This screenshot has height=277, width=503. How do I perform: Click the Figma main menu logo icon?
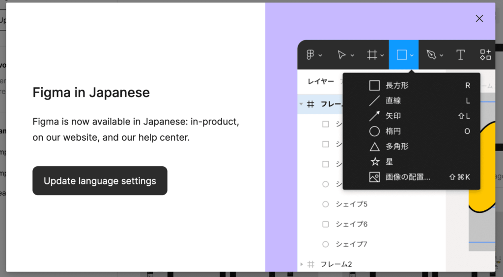[x=310, y=55]
